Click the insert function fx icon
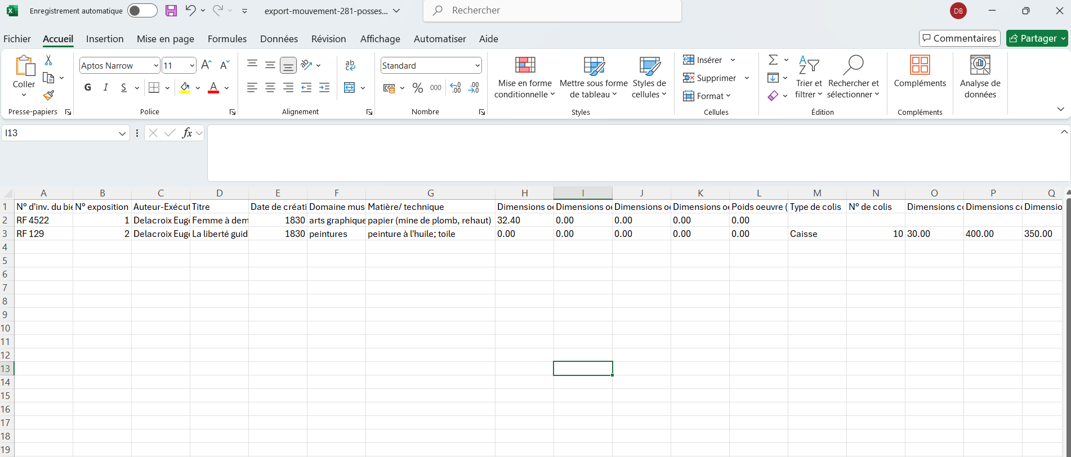This screenshot has height=457, width=1071. click(x=187, y=133)
